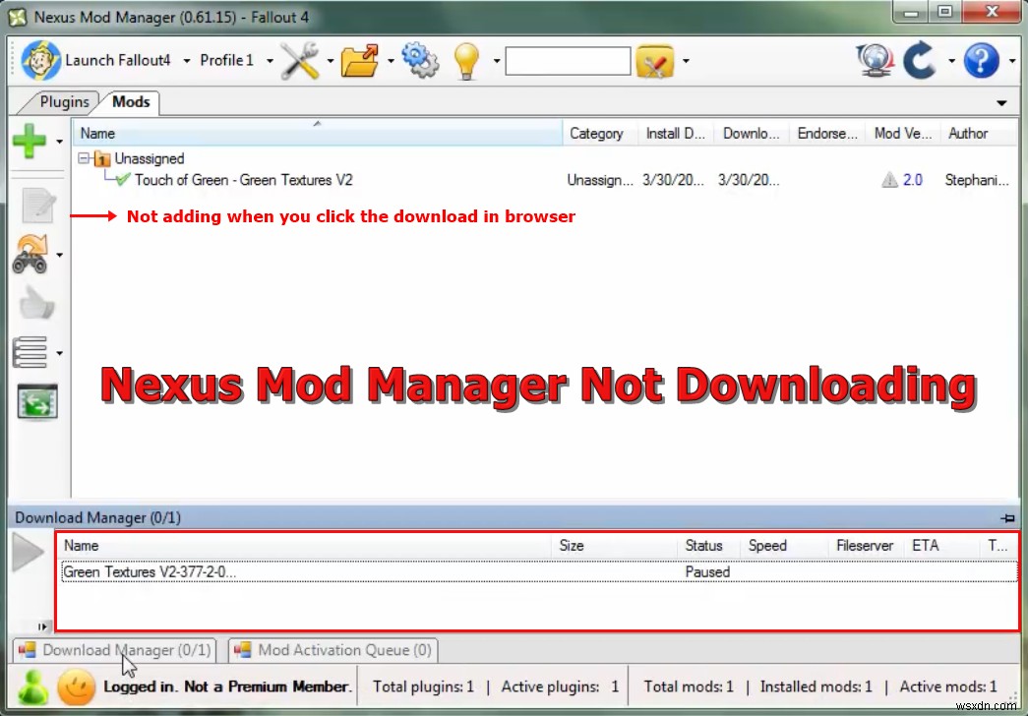
Task: Open the Mod Activation Queue (0) tab
Action: (x=333, y=650)
